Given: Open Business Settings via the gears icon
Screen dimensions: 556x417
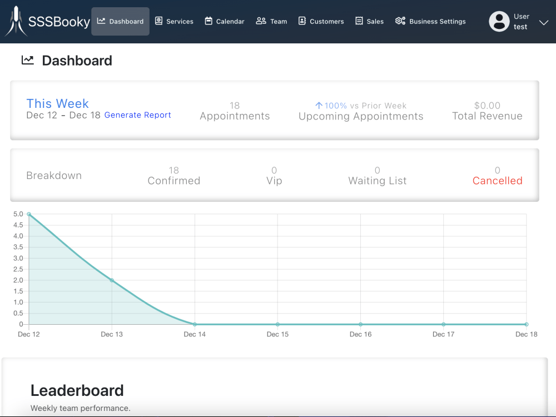Looking at the screenshot, I should [400, 21].
